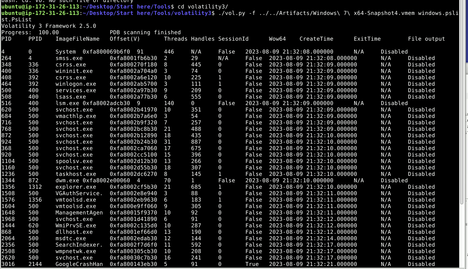Click the PID column header
This screenshot has height=269, width=468.
click(x=5, y=39)
